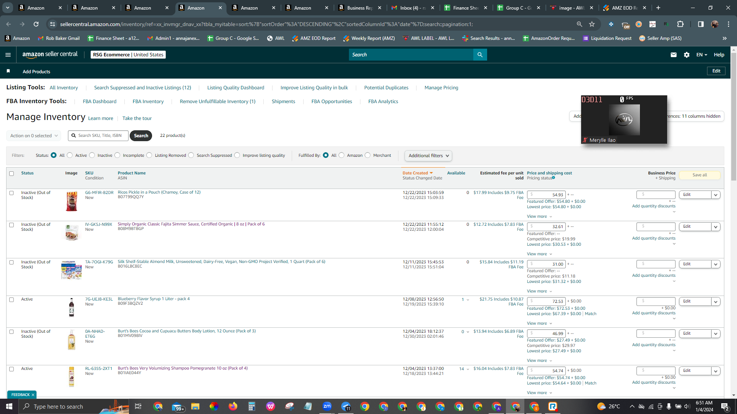Select the Active status filter radio
Image resolution: width=737 pixels, height=414 pixels.
click(x=69, y=155)
